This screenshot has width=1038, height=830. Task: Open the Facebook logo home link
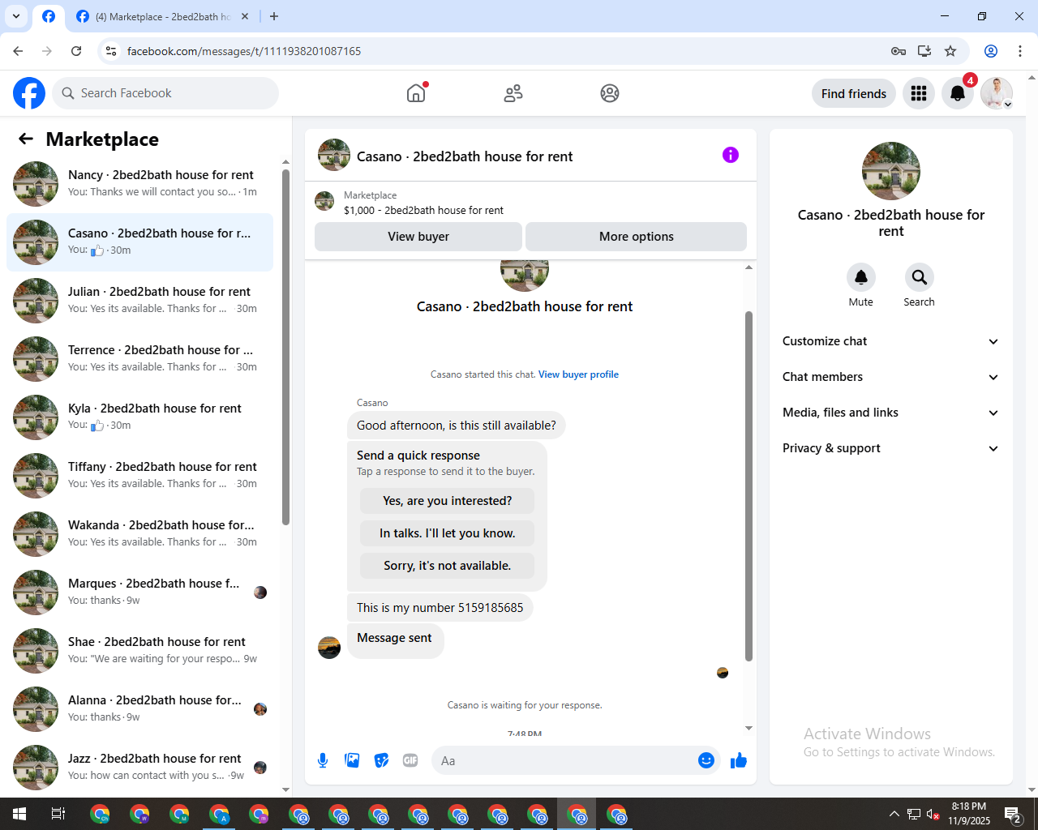[29, 93]
